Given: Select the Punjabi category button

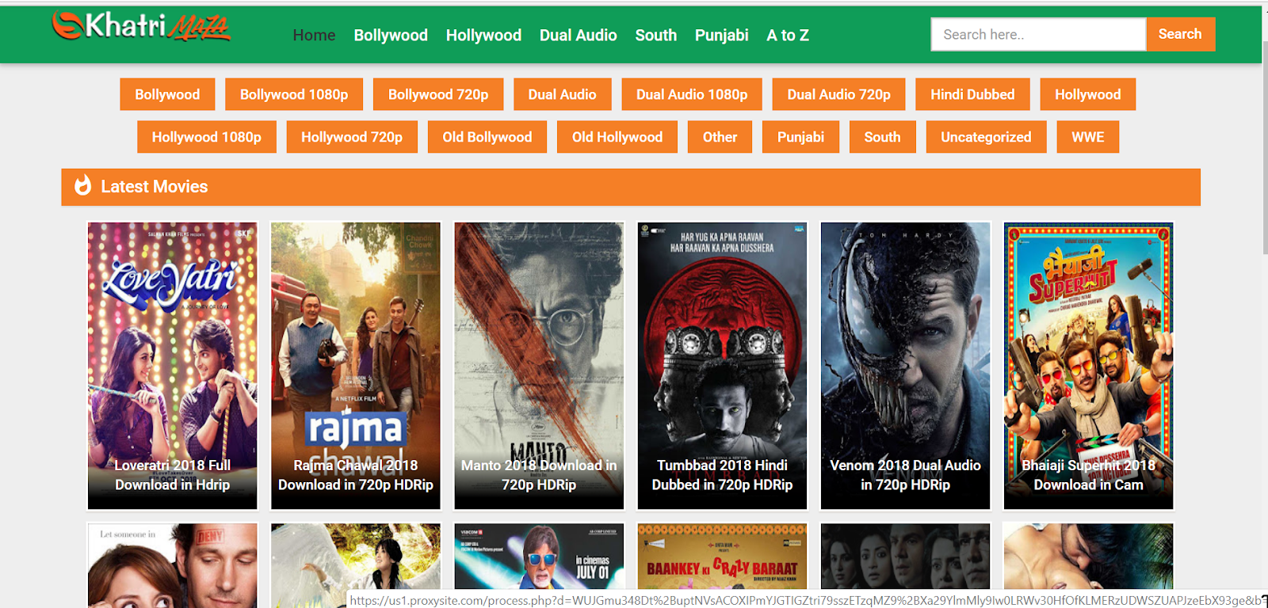Looking at the screenshot, I should click(x=800, y=137).
